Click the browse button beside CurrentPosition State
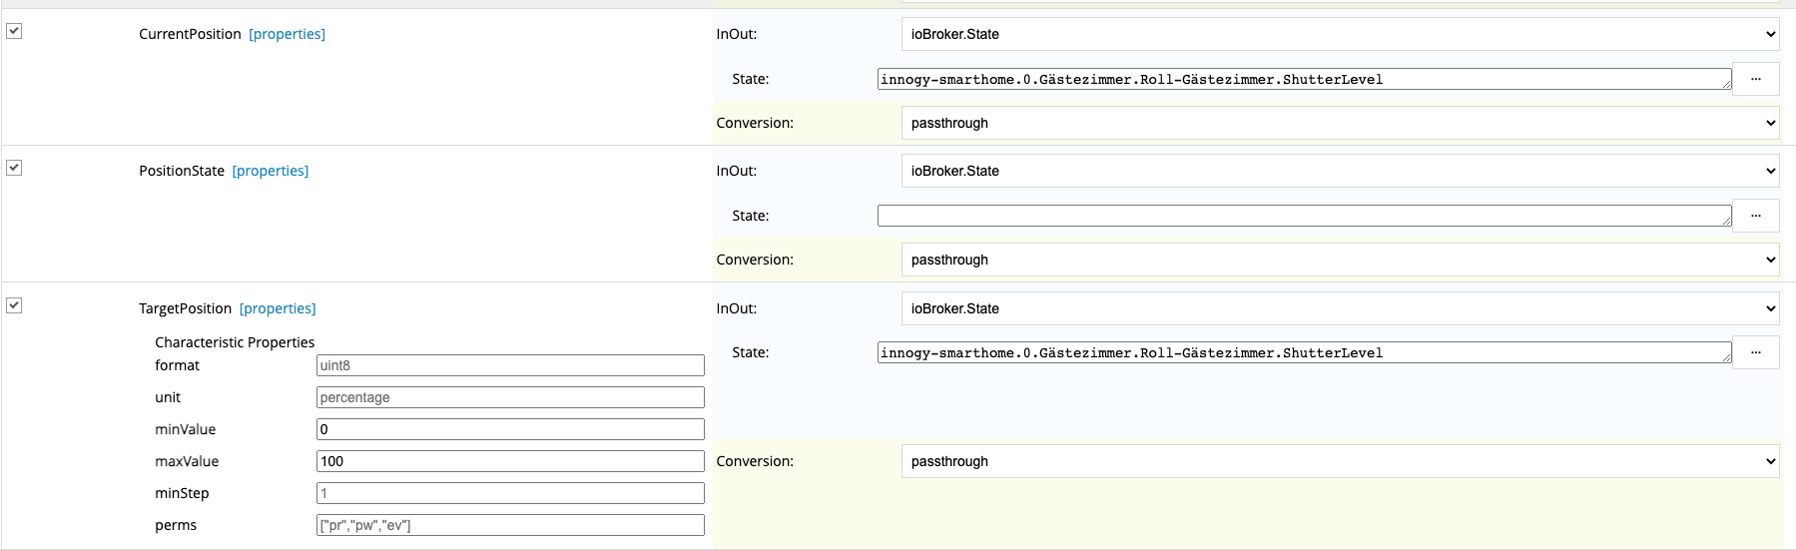 (x=1755, y=79)
